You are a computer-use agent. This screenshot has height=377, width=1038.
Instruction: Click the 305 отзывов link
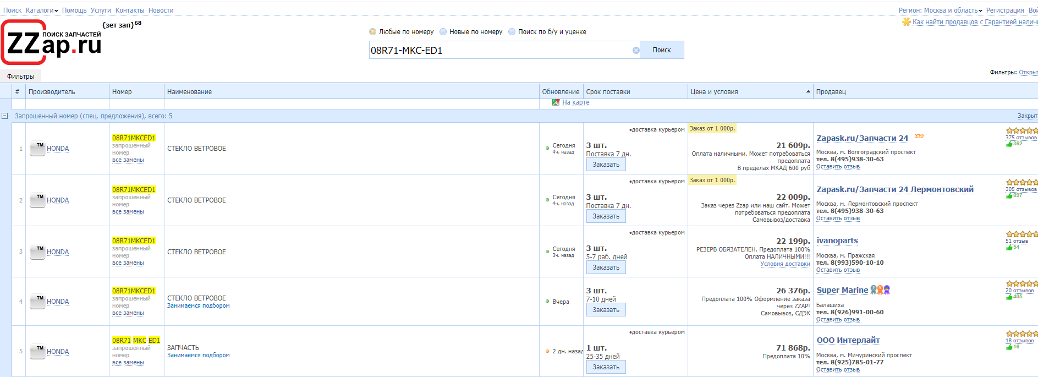click(x=1021, y=189)
